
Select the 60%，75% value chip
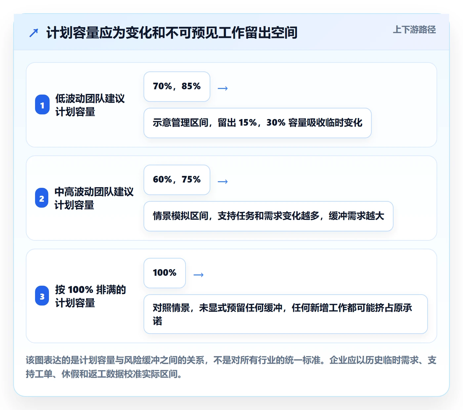click(177, 180)
